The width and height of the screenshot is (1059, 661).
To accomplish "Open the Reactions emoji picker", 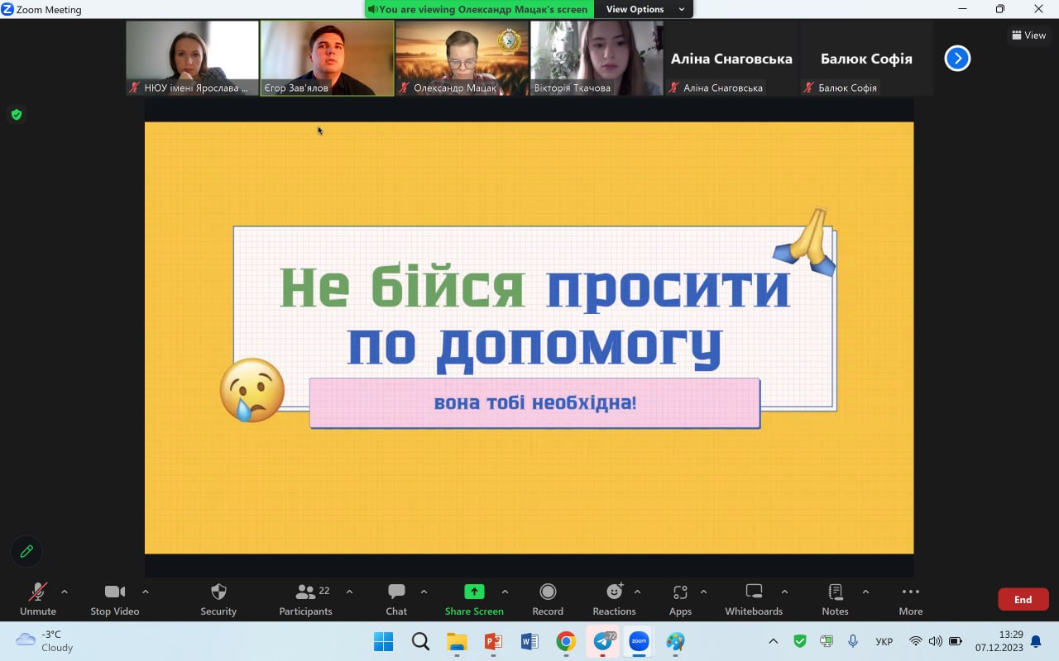I will (x=614, y=598).
